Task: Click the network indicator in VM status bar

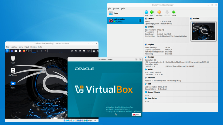Action: tap(71, 121)
